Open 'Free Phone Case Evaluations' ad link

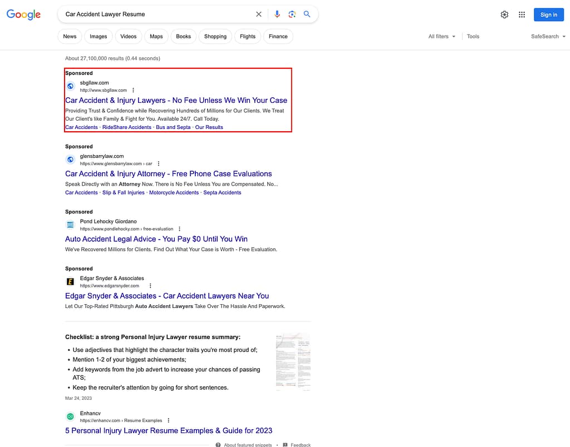pyautogui.click(x=168, y=173)
